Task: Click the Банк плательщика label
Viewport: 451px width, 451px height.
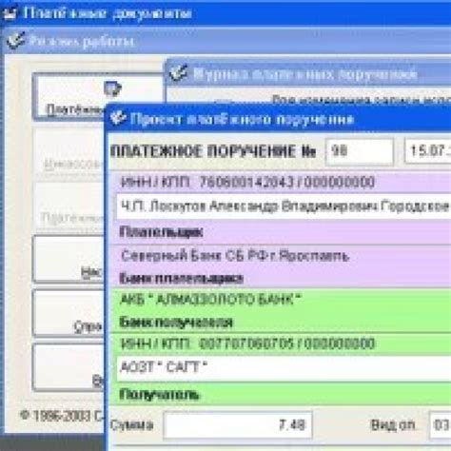Action: [181, 279]
